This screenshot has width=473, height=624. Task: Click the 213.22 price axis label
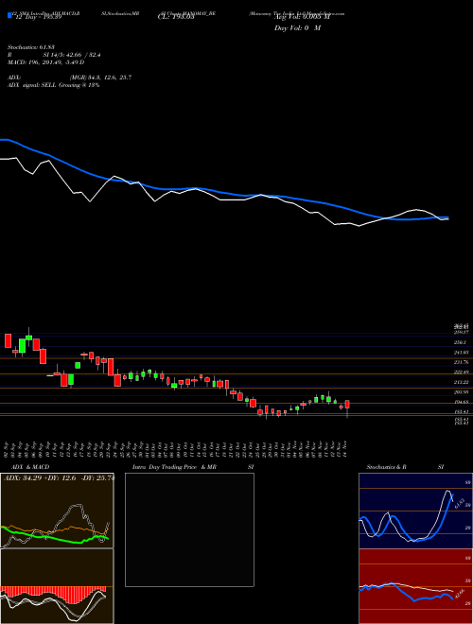tap(461, 382)
